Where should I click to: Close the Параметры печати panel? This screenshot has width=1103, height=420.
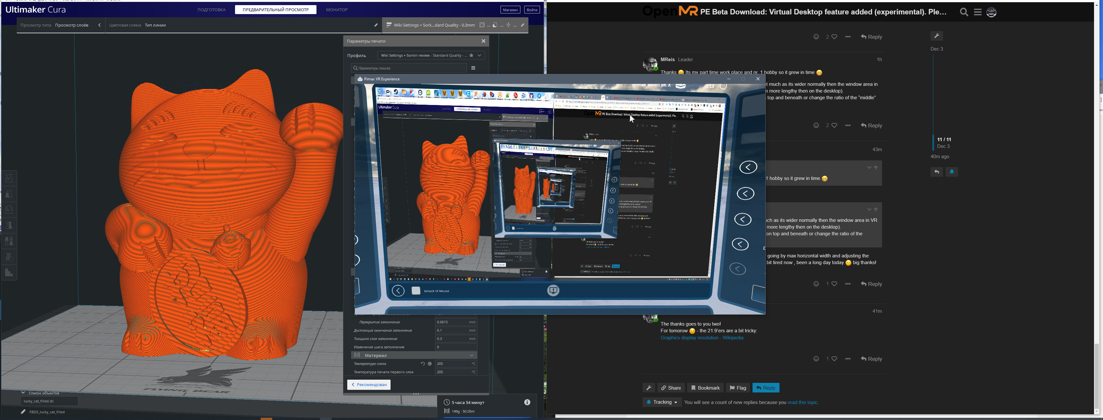point(484,41)
